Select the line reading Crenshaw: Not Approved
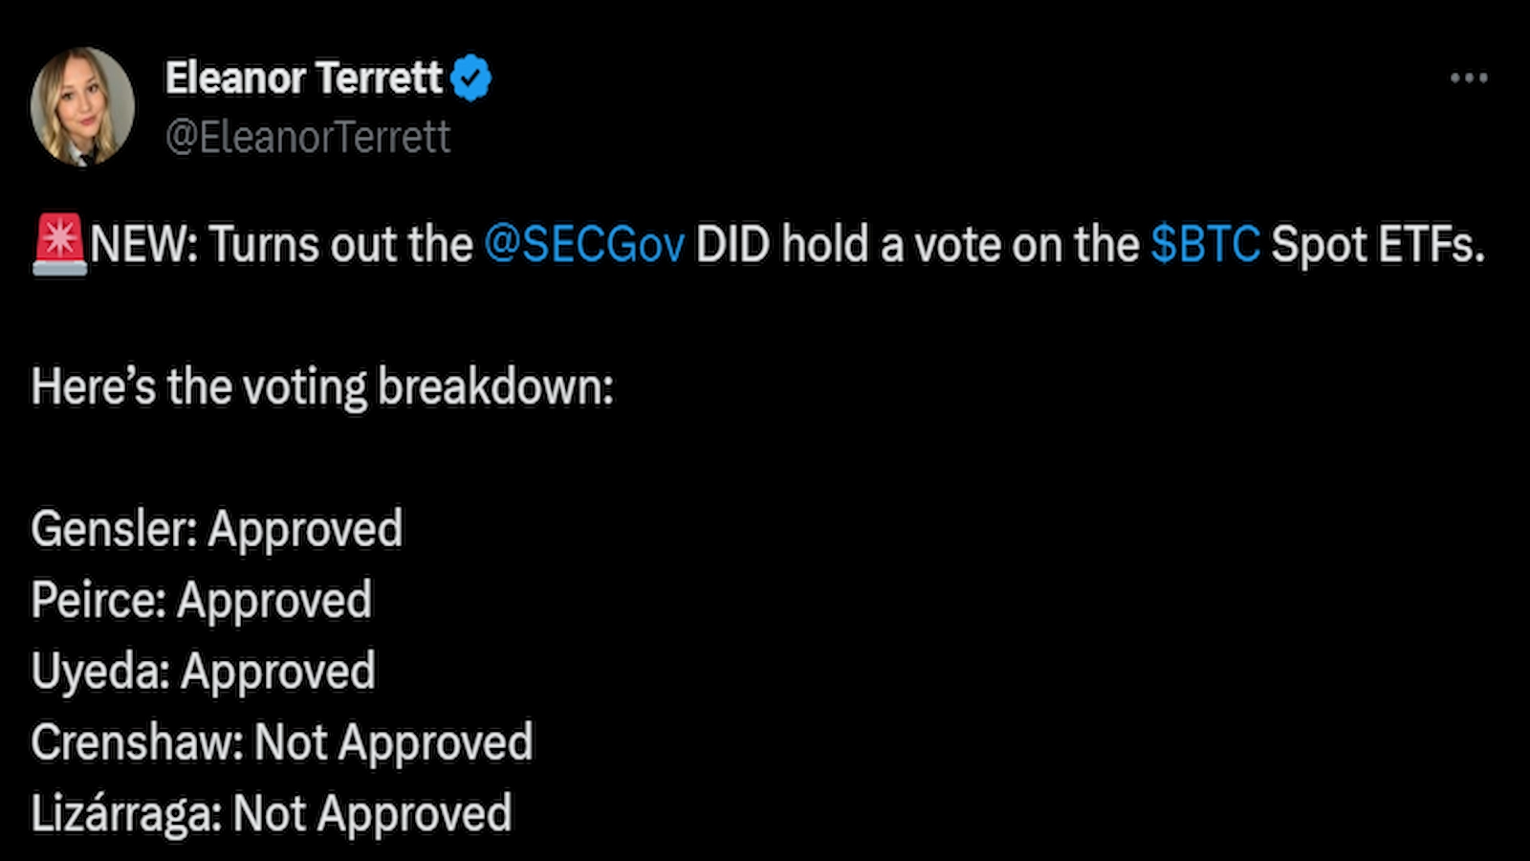Viewport: 1530px width, 861px height. pos(282,740)
